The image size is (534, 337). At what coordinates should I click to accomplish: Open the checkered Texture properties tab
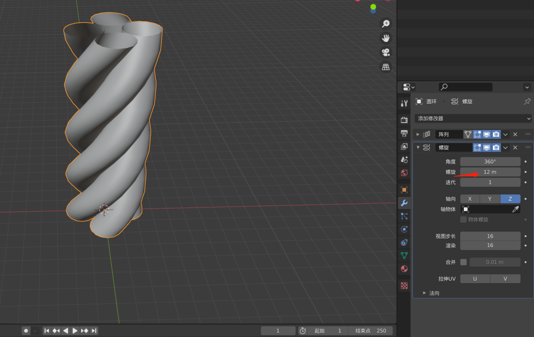[404, 286]
